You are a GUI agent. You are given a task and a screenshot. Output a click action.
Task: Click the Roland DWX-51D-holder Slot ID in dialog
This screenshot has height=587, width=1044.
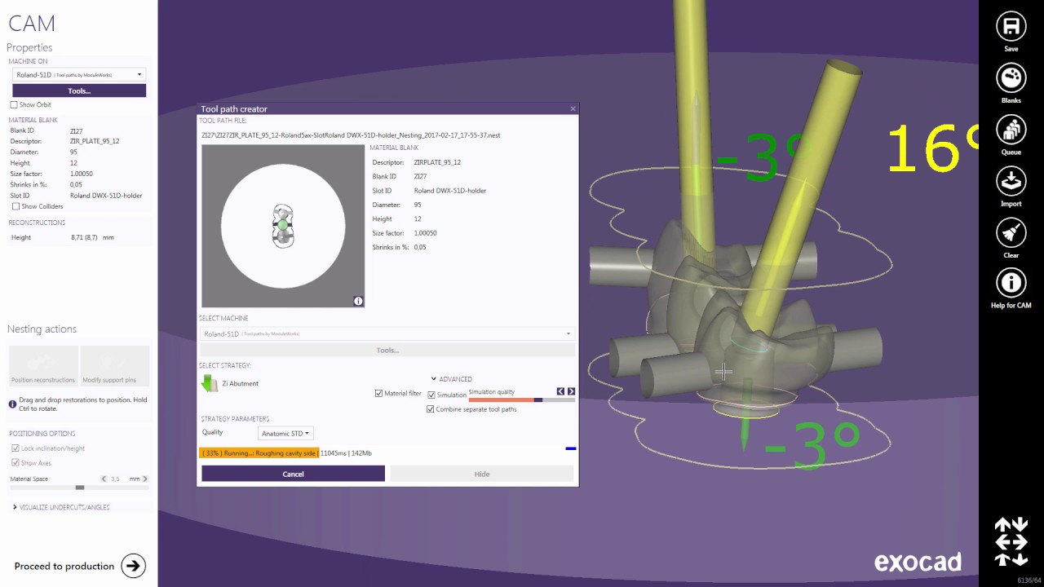[450, 191]
